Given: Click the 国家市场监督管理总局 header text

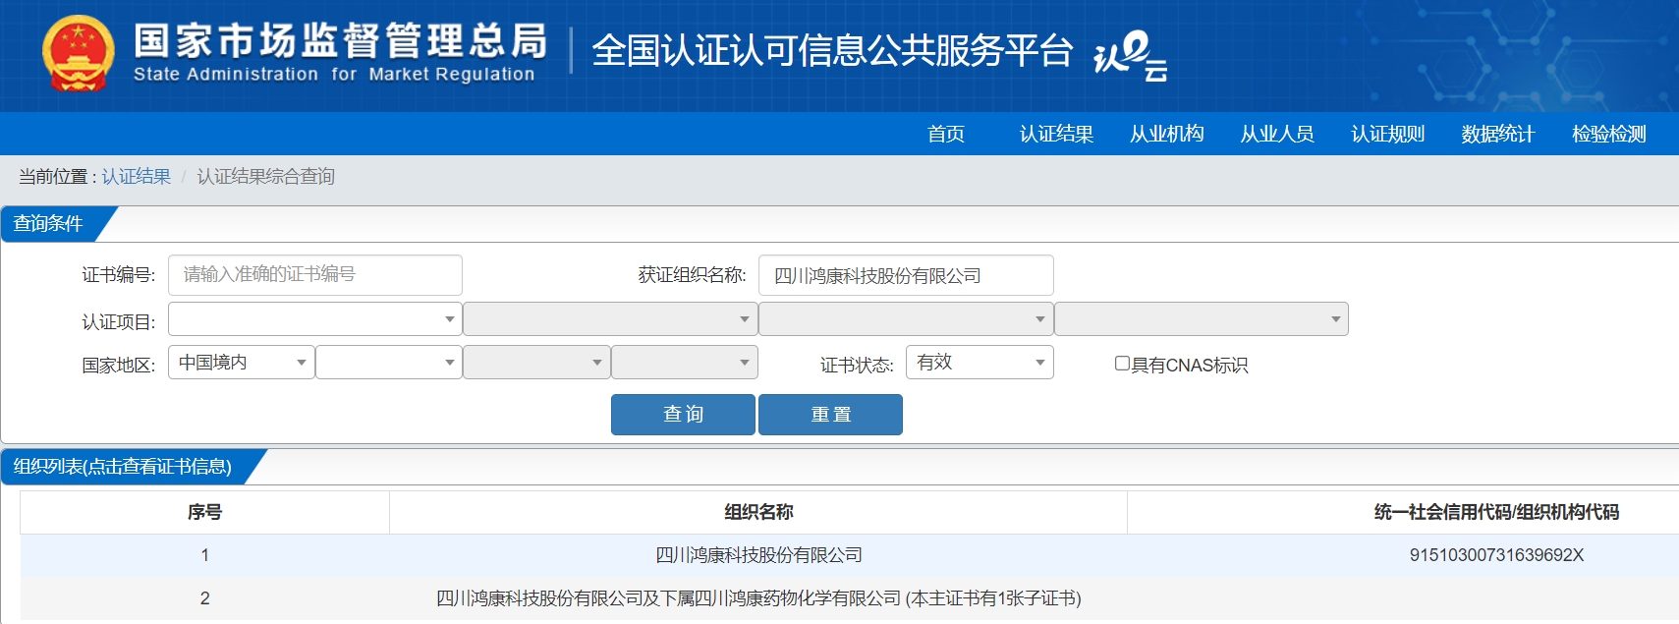Looking at the screenshot, I should [x=340, y=41].
